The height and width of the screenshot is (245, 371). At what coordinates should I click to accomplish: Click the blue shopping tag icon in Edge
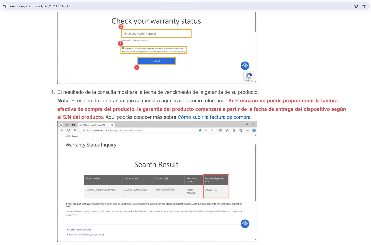[x=200, y=130]
